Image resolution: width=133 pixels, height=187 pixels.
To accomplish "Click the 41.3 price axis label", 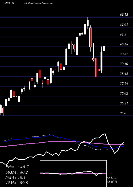I will [123, 34].
